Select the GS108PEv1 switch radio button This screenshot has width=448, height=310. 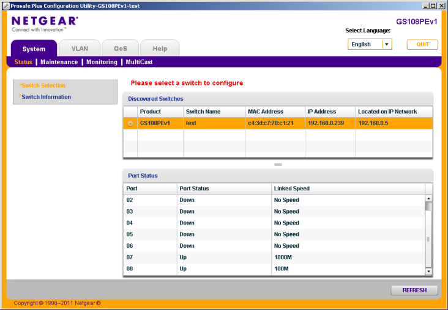pyautogui.click(x=130, y=123)
